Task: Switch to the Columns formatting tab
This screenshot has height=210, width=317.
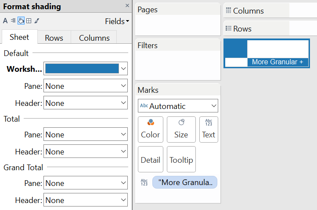Action: click(x=94, y=38)
